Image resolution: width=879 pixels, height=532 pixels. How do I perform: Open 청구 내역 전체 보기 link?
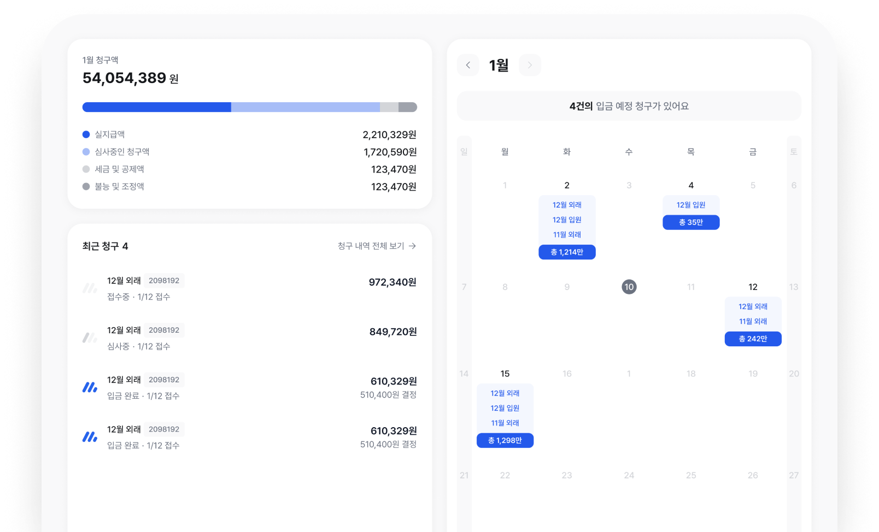(371, 246)
